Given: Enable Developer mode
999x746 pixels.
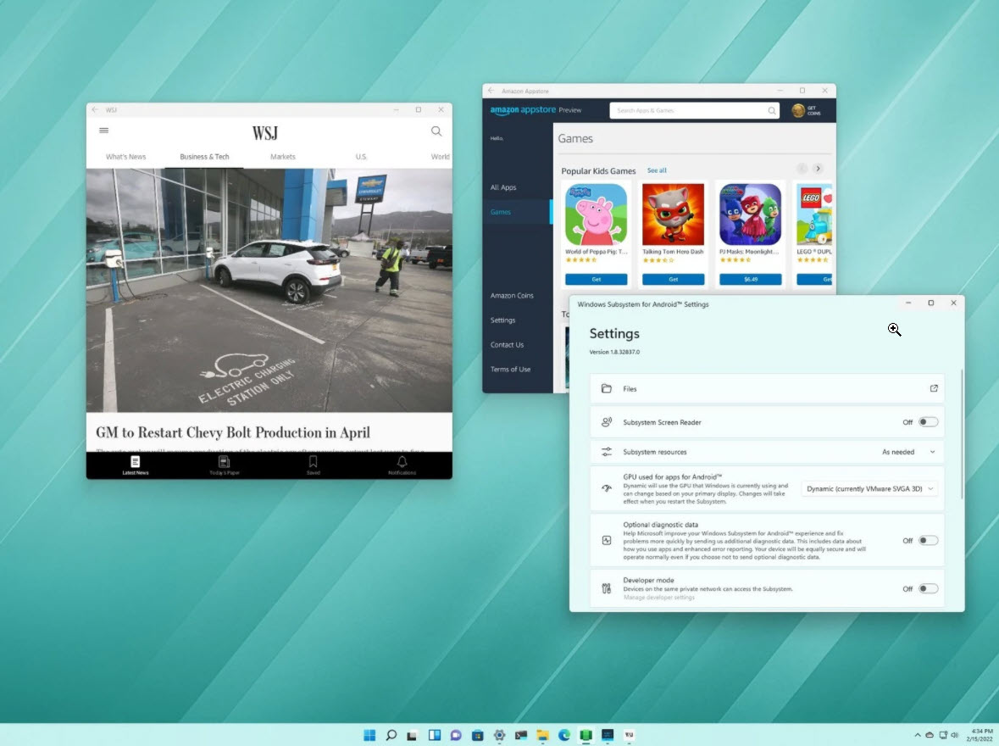Looking at the screenshot, I should (x=928, y=587).
